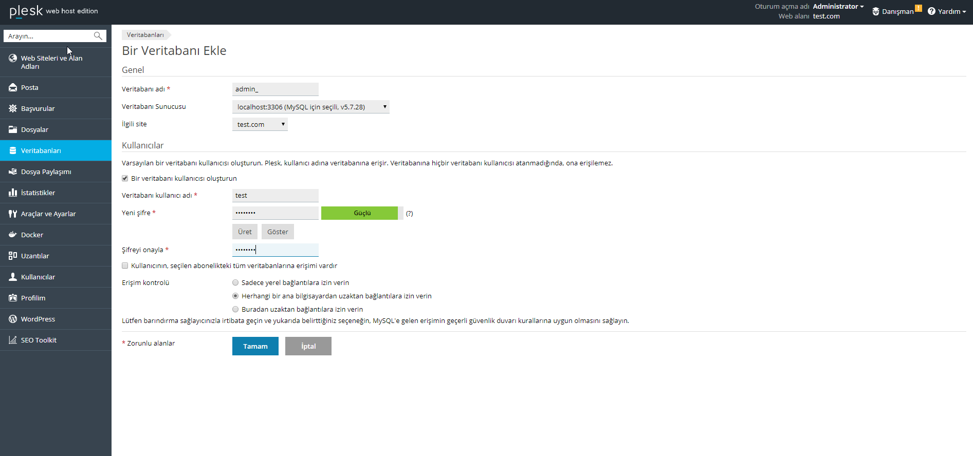Click the test.com web alanı link
973x456 pixels.
click(x=826, y=16)
